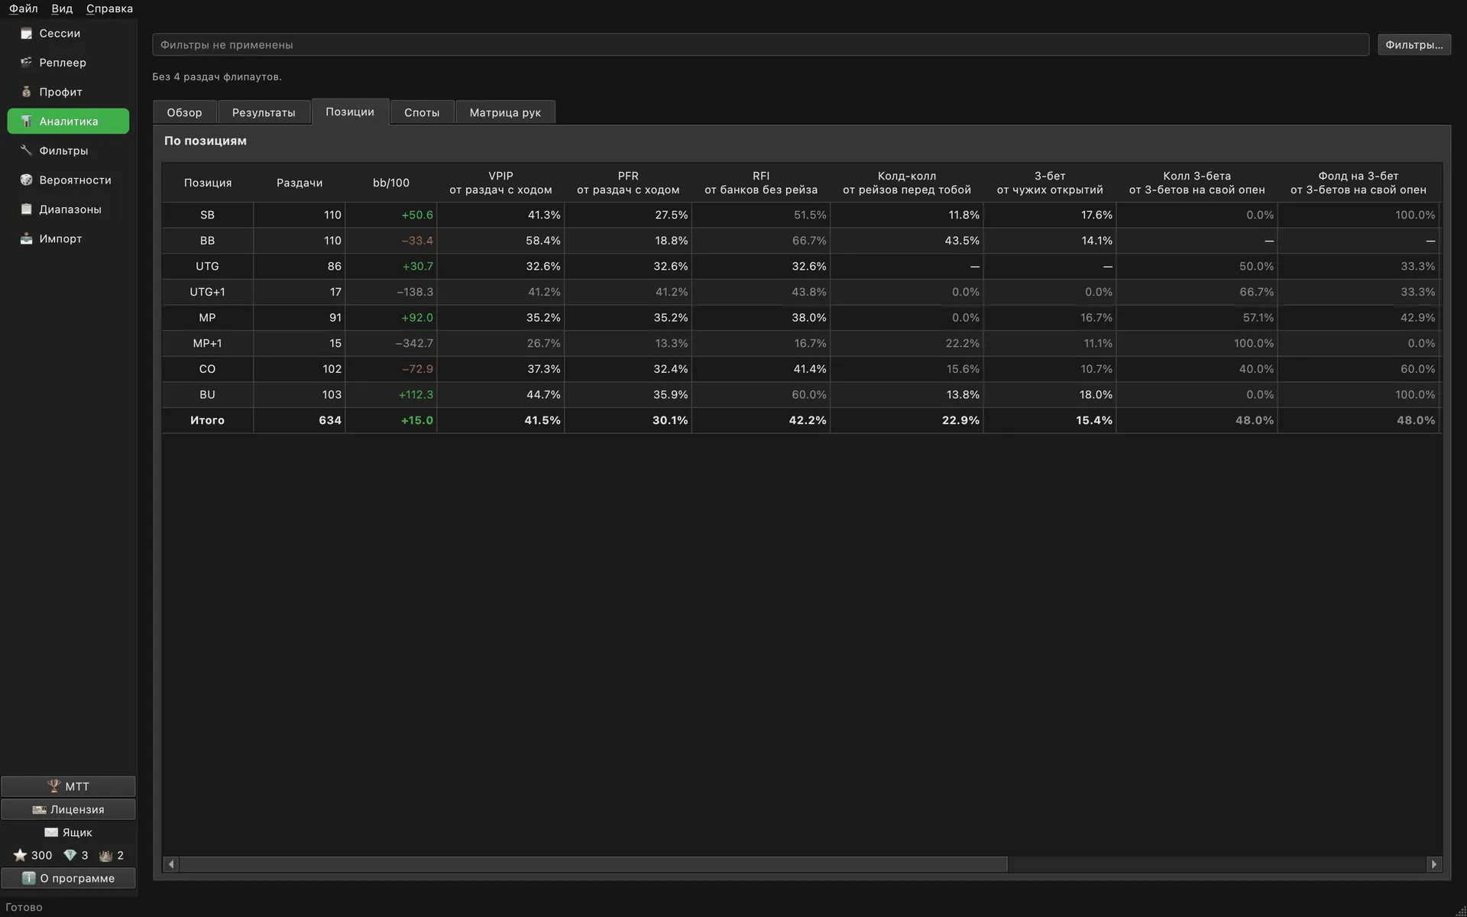Sort by the bb/100 column header
Screen dimensions: 1467x917
click(391, 183)
